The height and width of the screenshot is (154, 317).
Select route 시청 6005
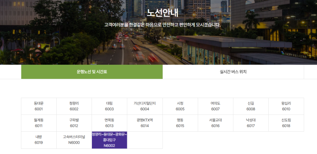click(180, 106)
